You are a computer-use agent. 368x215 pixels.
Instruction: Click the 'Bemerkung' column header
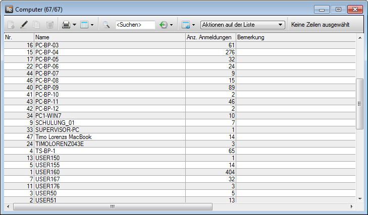click(x=295, y=37)
